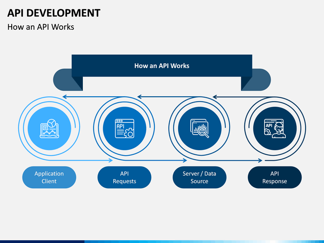Click the How an API Works subtitle
324x243 pixels.
[x=40, y=27]
